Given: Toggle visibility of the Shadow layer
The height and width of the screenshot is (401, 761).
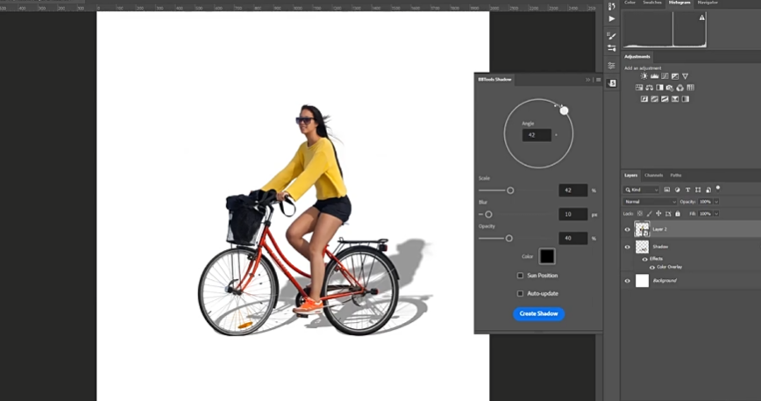Looking at the screenshot, I should pos(627,247).
